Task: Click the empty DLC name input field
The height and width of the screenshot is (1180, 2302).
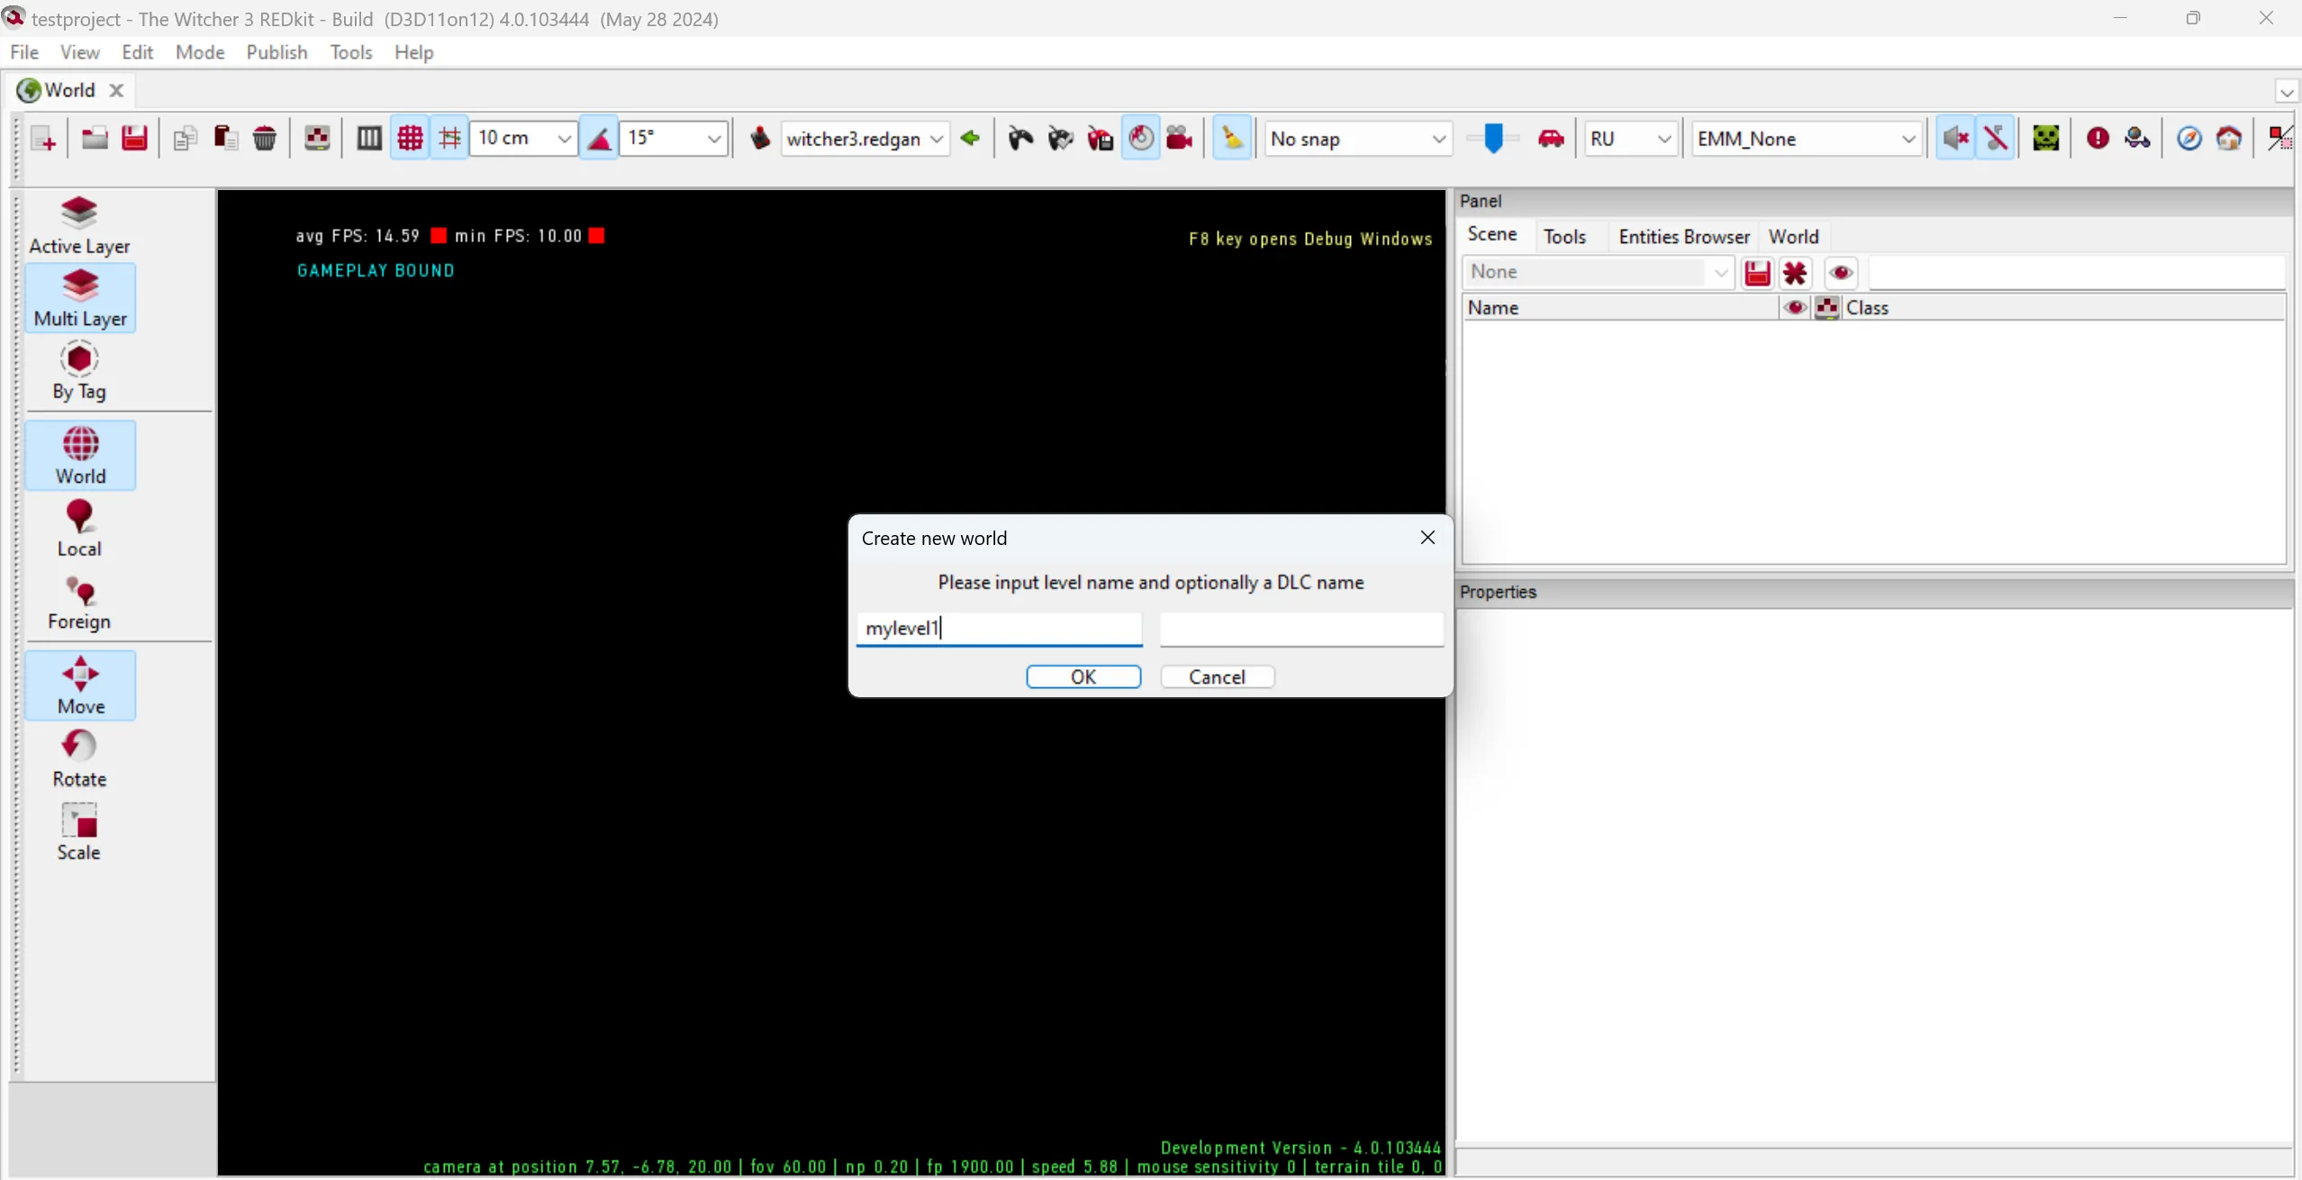Action: click(1301, 629)
